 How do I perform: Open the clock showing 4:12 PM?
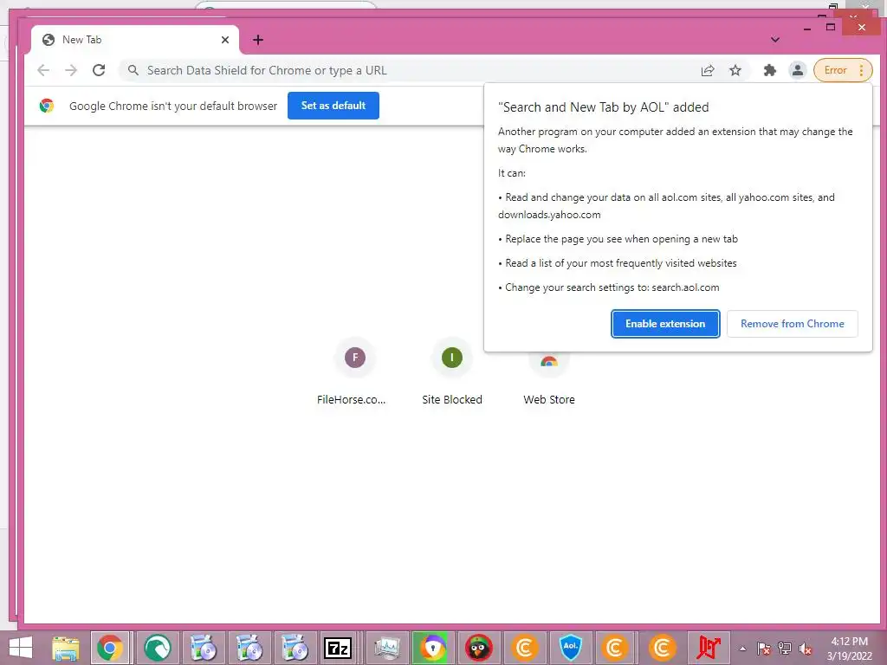pos(849,649)
